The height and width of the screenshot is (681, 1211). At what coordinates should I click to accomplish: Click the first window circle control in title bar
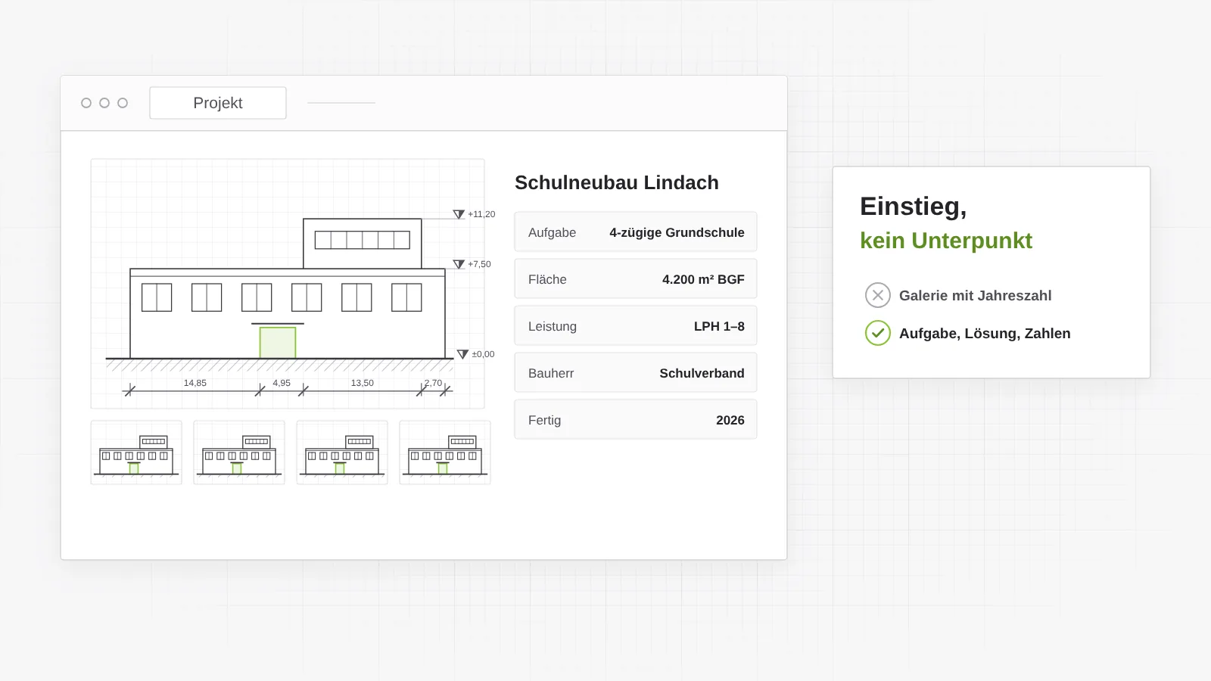(x=86, y=103)
